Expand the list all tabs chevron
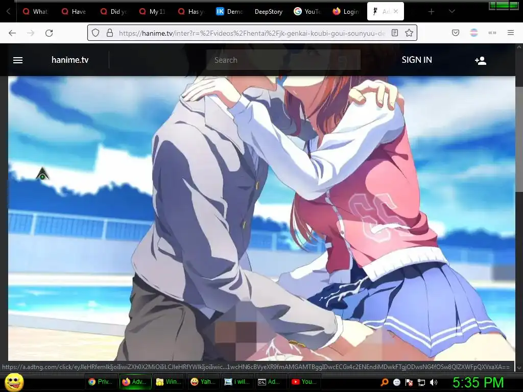The height and width of the screenshot is (392, 523). click(451, 11)
